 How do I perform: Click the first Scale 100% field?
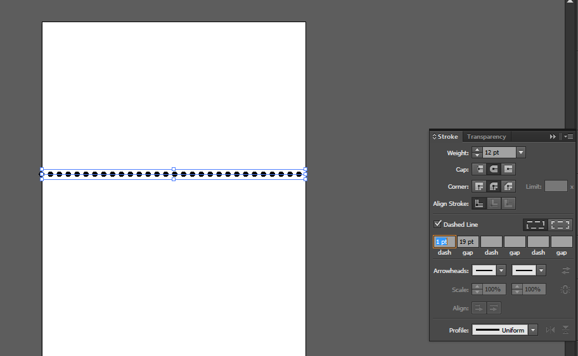pyautogui.click(x=494, y=289)
